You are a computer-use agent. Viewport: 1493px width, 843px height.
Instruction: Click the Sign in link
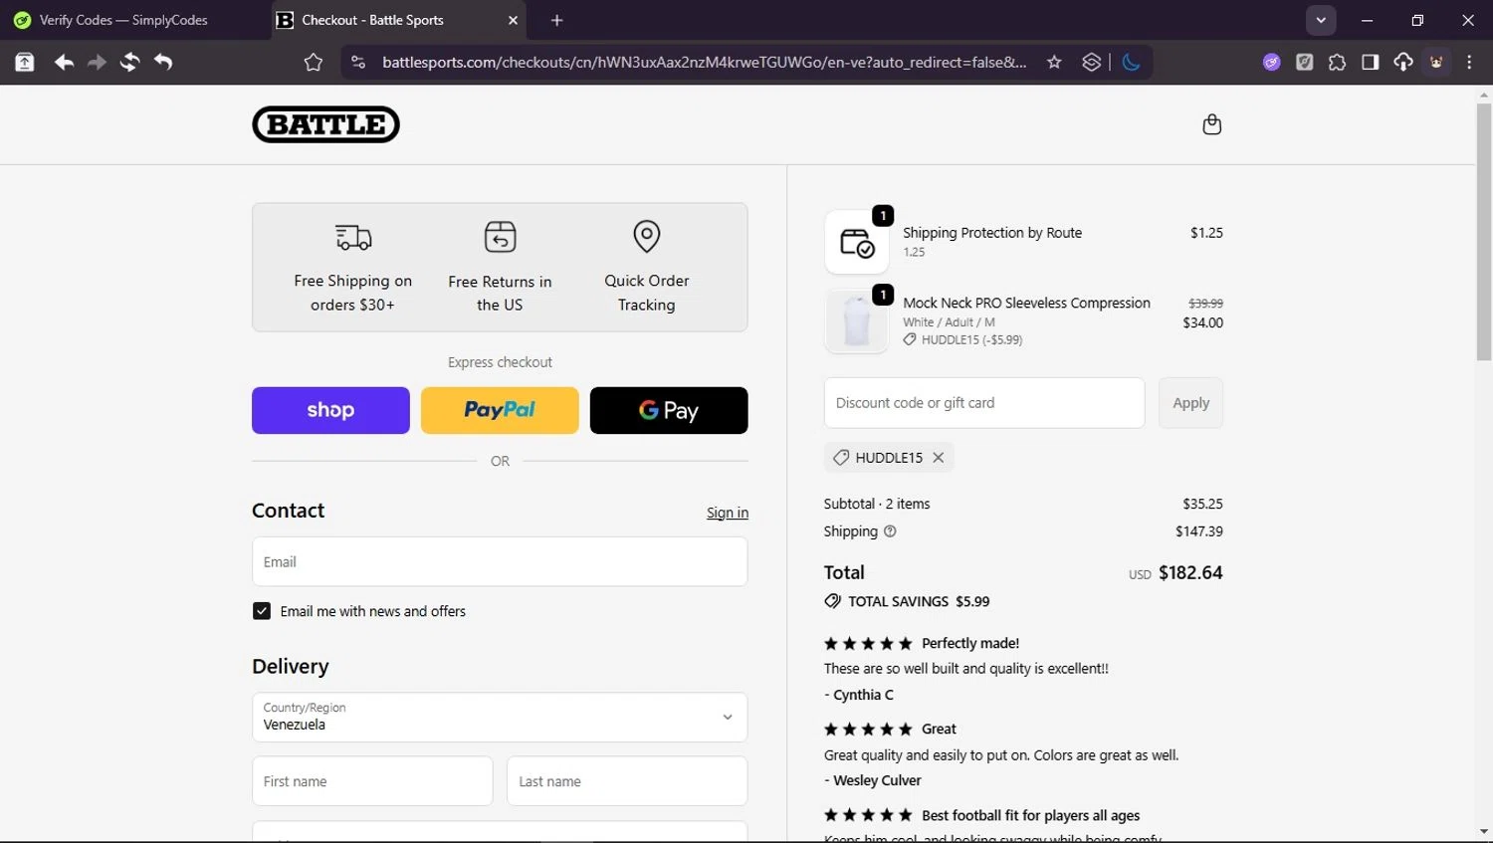[728, 513]
